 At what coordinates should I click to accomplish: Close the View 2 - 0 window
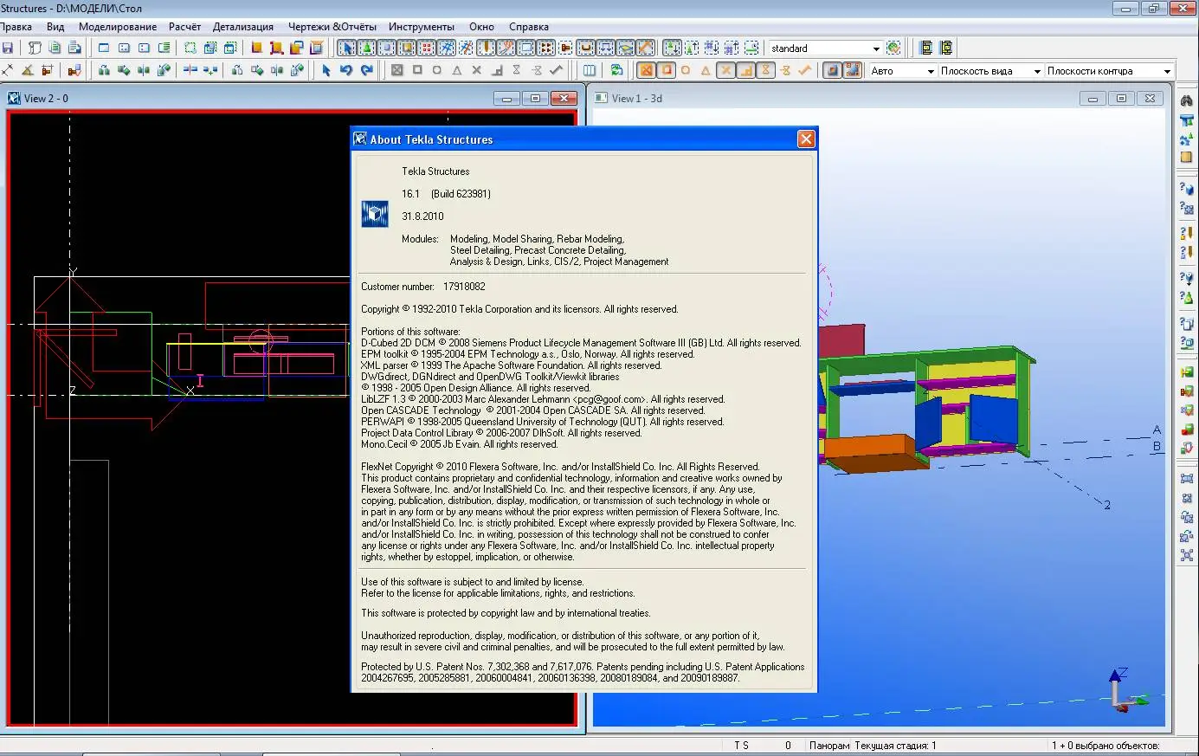click(564, 99)
